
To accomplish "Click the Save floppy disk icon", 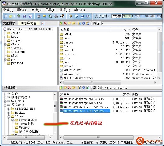I will (25, 16).
